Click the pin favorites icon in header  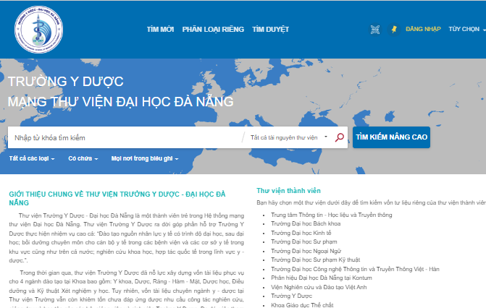coord(394,30)
